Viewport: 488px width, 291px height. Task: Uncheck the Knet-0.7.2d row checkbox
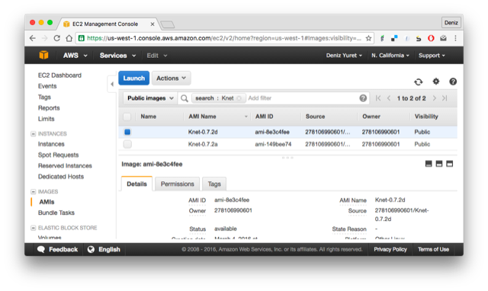[x=127, y=132]
